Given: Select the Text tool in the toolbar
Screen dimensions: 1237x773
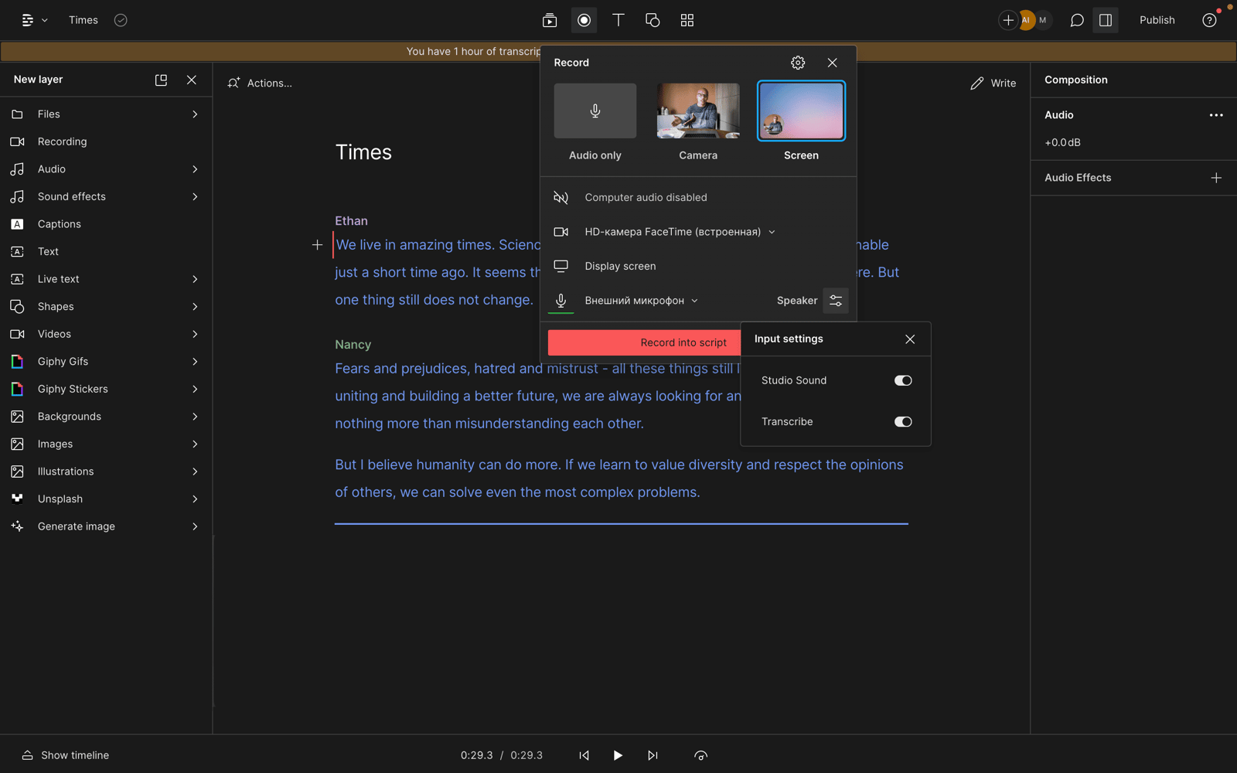Looking at the screenshot, I should [618, 20].
